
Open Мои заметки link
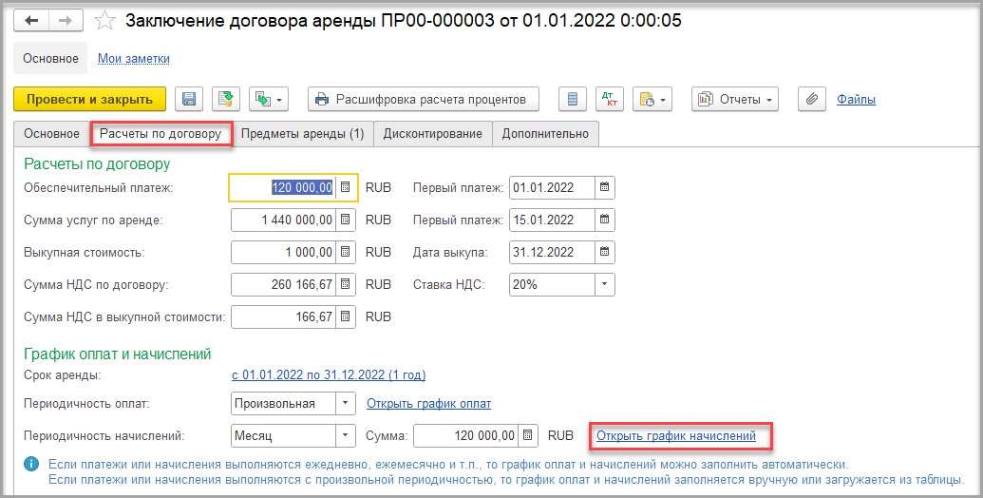pos(134,58)
